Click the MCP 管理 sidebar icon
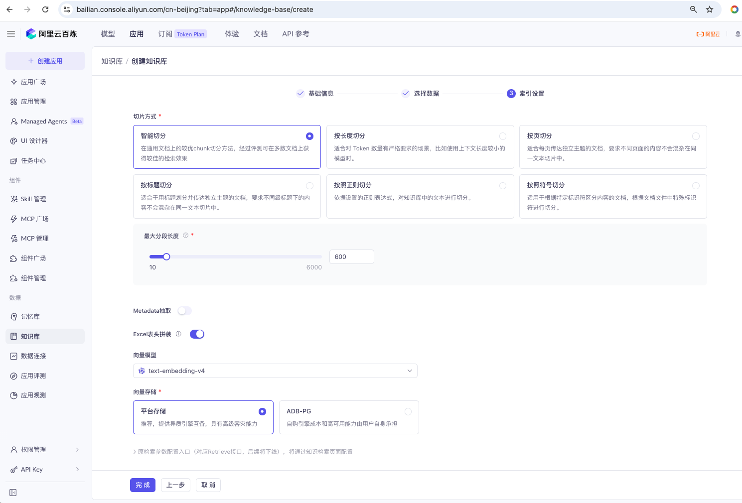 point(14,239)
